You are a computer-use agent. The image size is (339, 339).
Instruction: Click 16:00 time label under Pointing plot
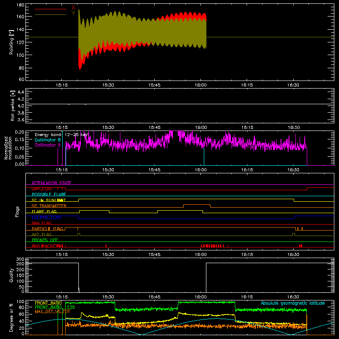pyautogui.click(x=200, y=85)
